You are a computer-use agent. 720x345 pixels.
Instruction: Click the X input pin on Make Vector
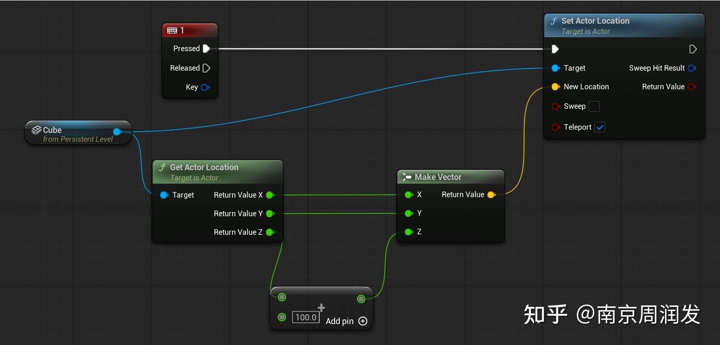tap(409, 194)
